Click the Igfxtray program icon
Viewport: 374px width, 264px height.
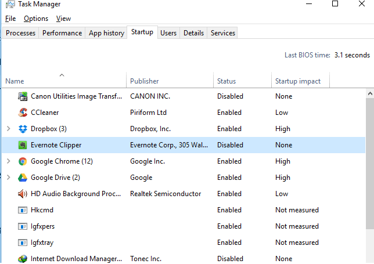23,243
